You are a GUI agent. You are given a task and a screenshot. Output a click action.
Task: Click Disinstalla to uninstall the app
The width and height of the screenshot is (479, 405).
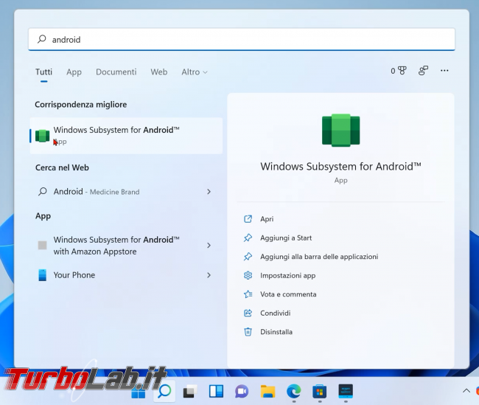click(276, 332)
